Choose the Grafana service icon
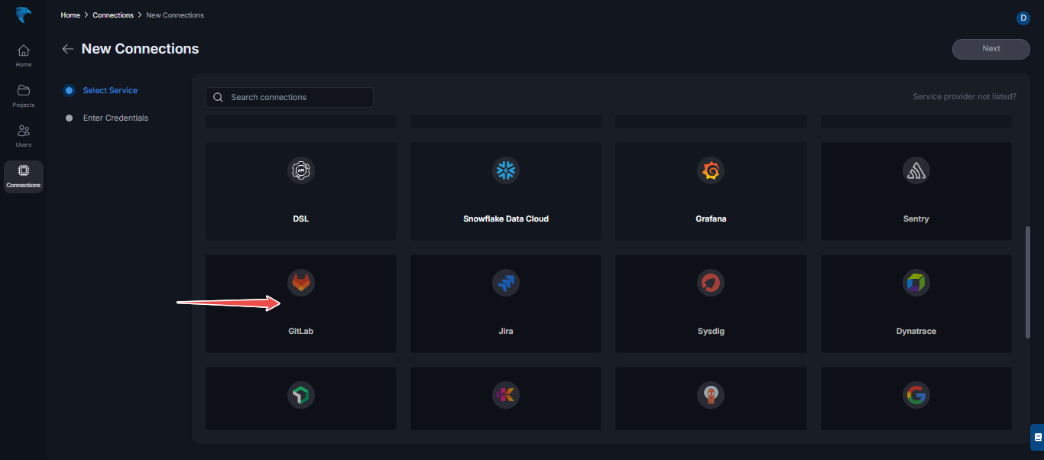1044x460 pixels. pos(710,170)
